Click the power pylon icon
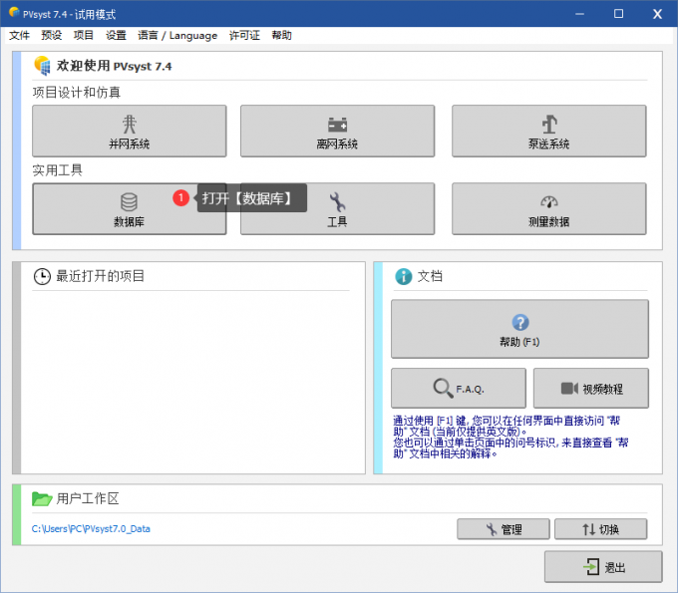This screenshot has width=678, height=593. tap(130, 124)
